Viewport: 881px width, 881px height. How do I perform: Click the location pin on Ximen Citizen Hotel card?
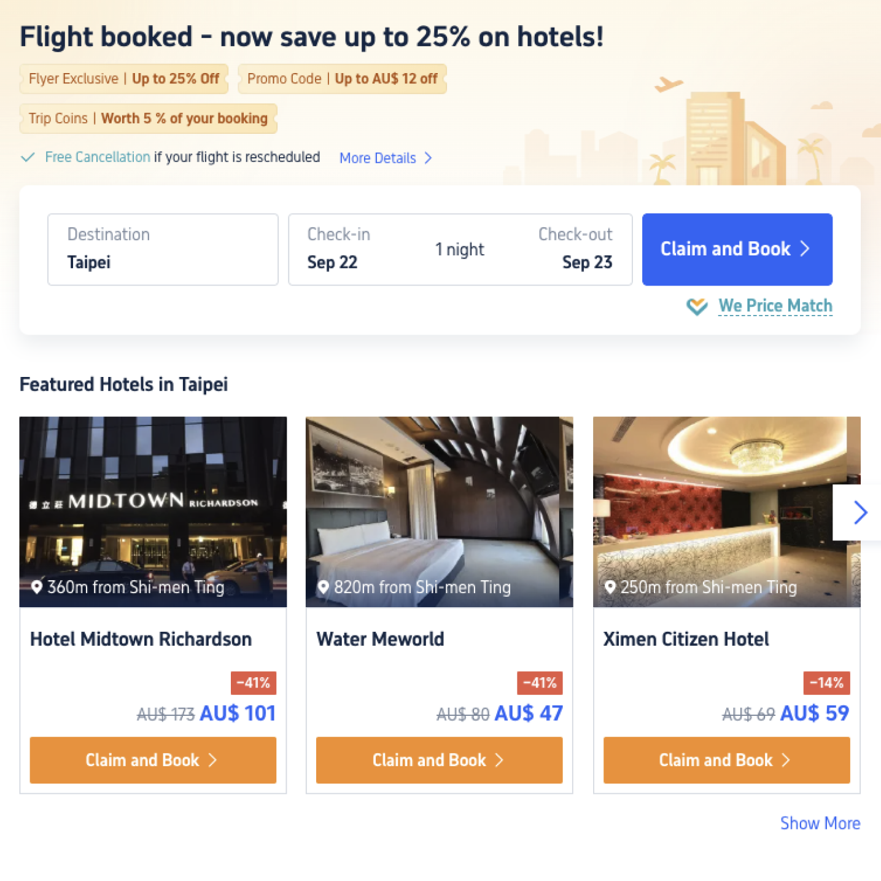point(610,587)
